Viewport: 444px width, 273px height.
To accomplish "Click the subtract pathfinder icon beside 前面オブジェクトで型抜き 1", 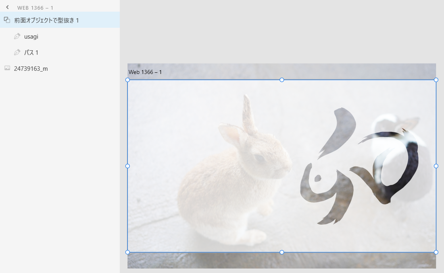I will pyautogui.click(x=6, y=19).
